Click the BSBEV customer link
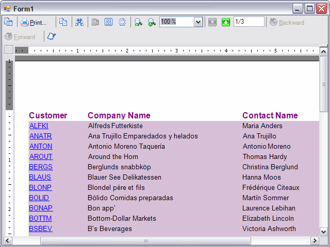 click(41, 228)
